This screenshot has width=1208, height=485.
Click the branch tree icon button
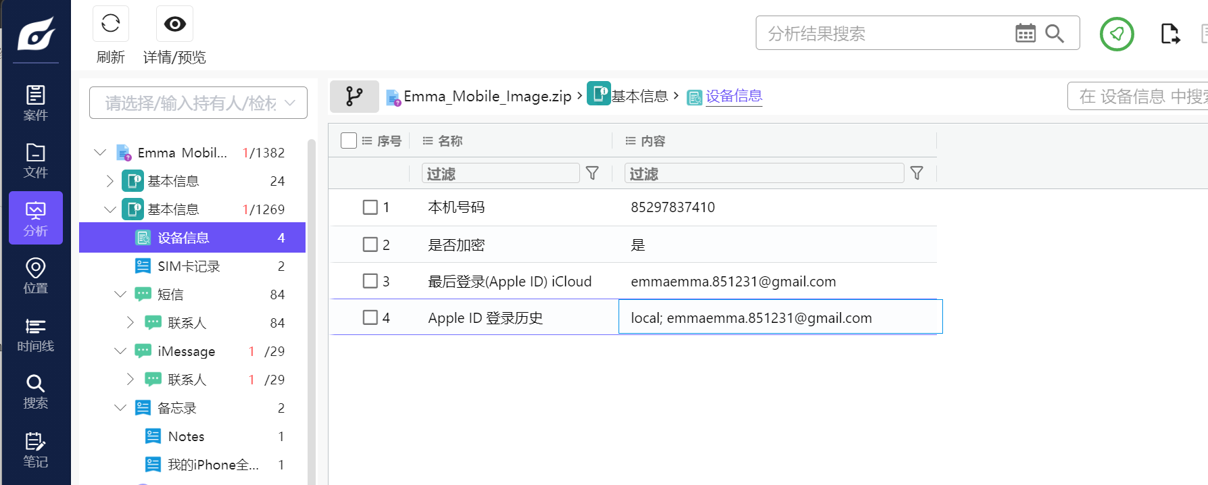[354, 96]
